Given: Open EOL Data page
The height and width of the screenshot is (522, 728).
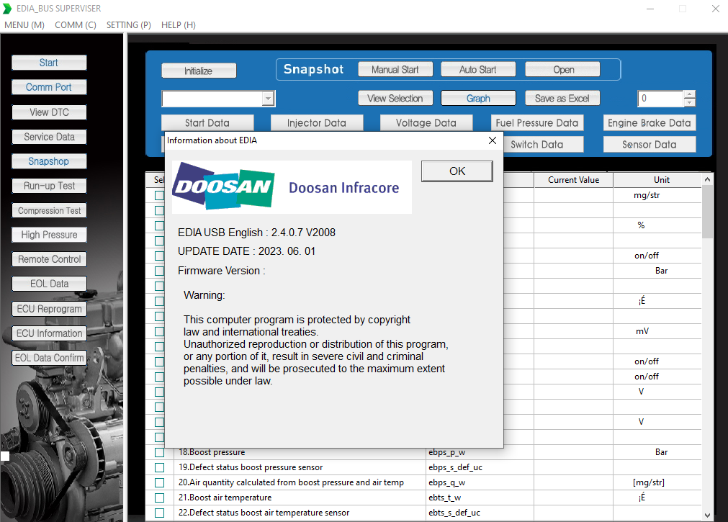Looking at the screenshot, I should tap(49, 284).
